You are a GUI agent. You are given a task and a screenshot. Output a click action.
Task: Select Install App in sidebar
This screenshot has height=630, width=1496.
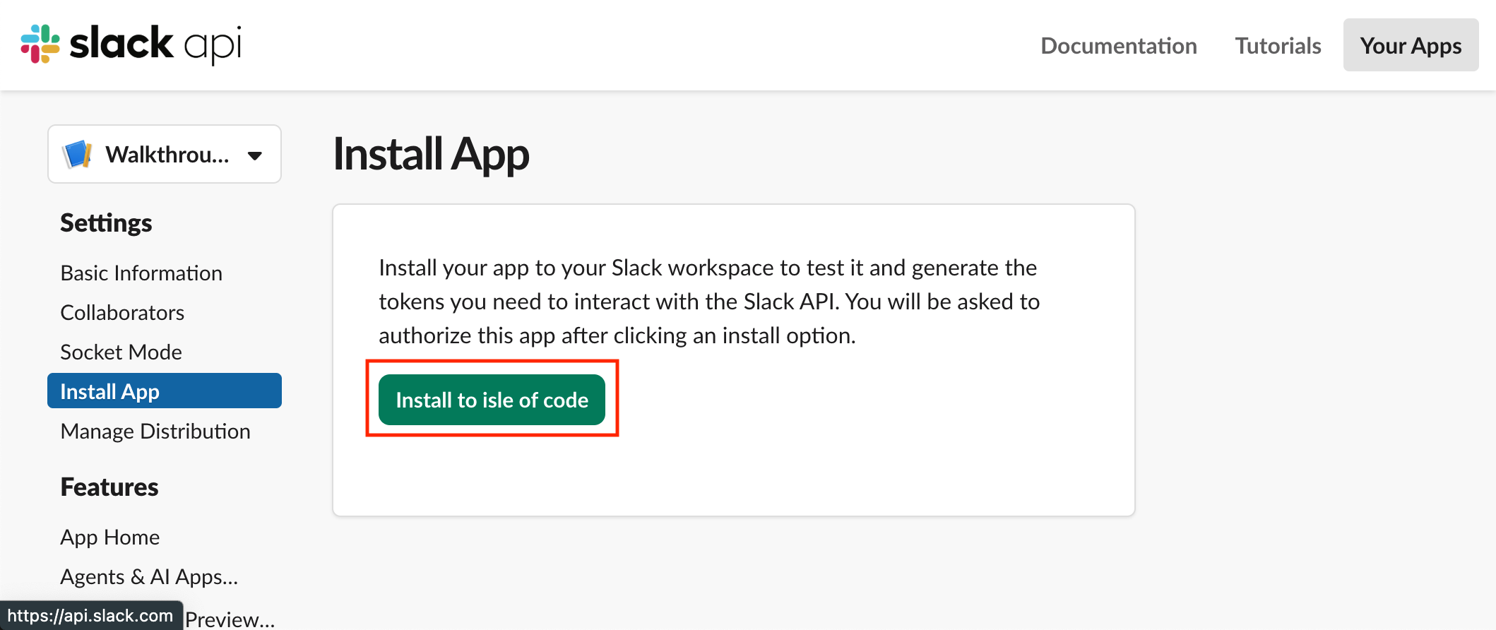(165, 391)
